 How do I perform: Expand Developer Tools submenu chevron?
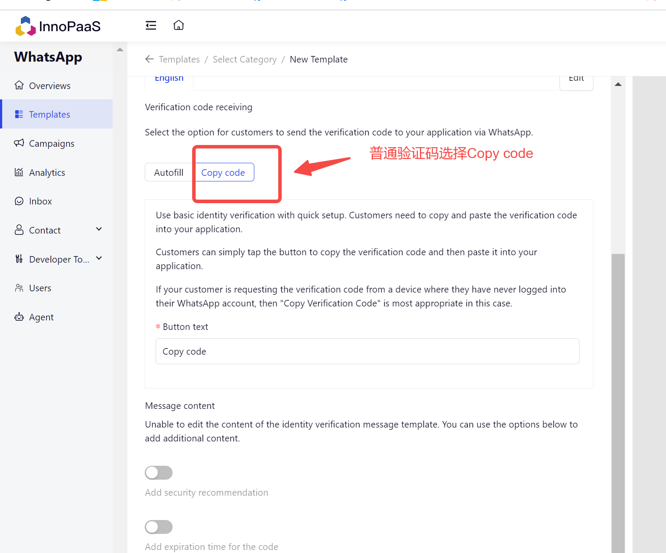99,258
